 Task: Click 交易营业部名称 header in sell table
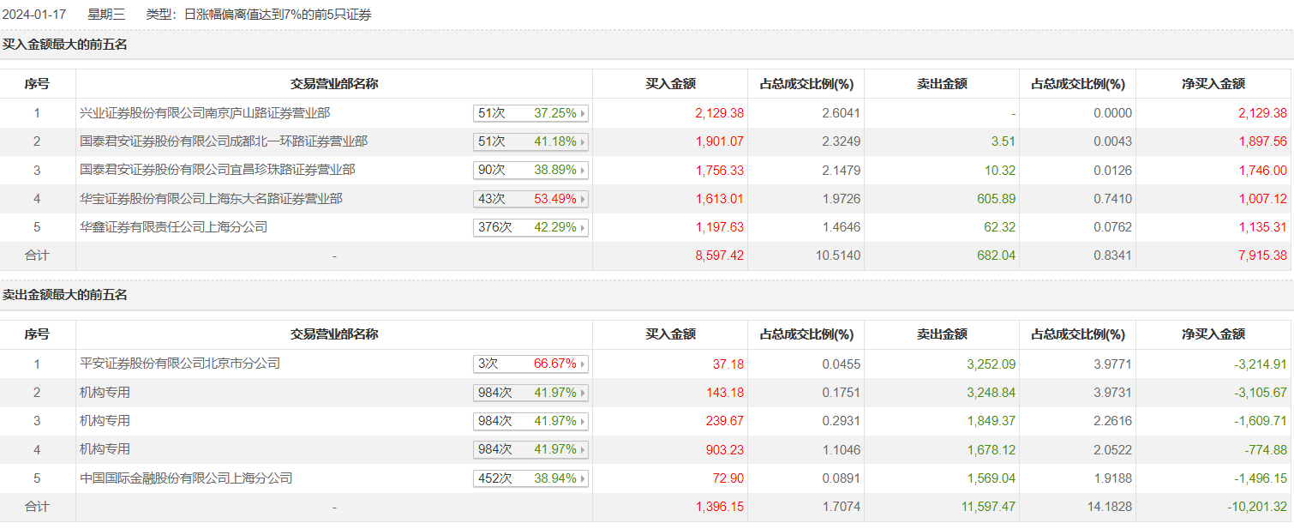[334, 334]
